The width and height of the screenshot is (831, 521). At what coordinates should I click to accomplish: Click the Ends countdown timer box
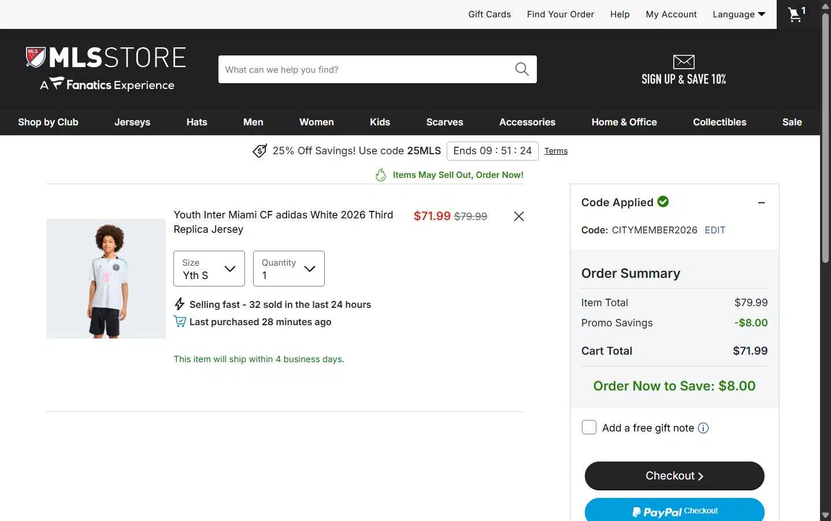point(492,151)
